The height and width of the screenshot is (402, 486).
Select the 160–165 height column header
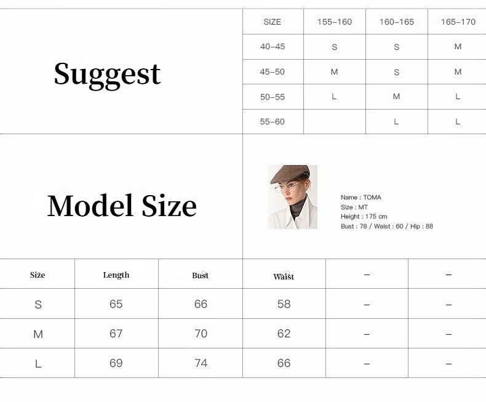pyautogui.click(x=396, y=22)
